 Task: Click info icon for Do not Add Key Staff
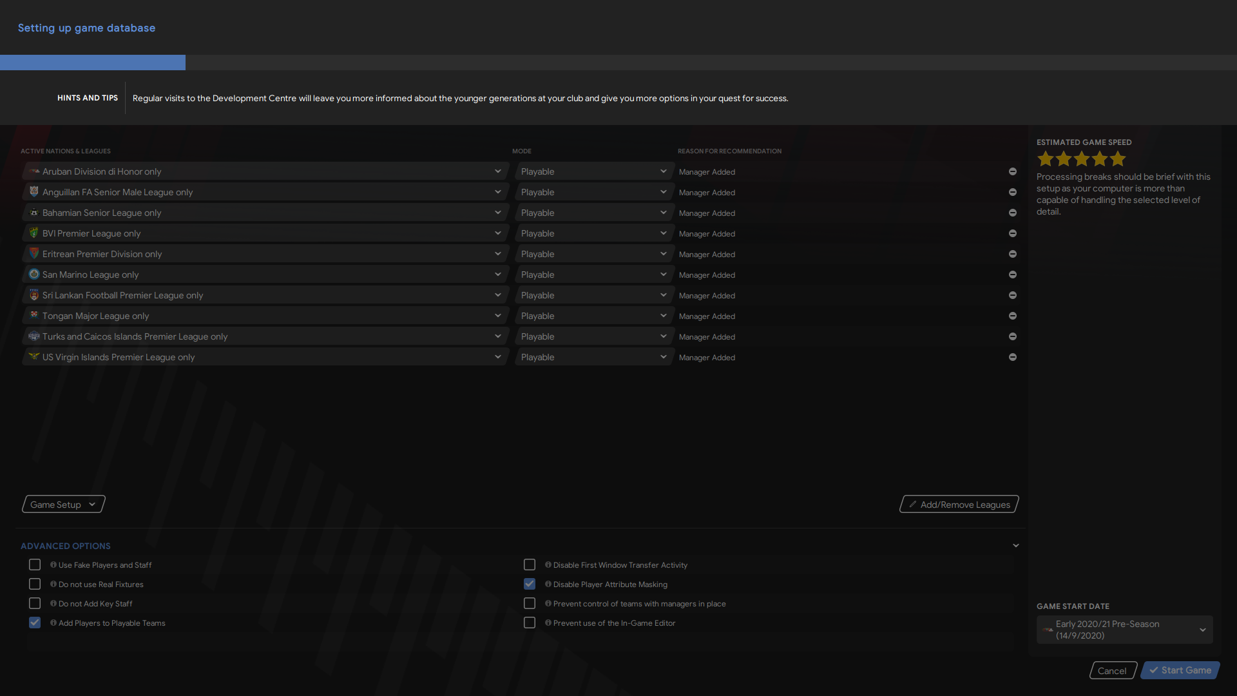coord(53,603)
